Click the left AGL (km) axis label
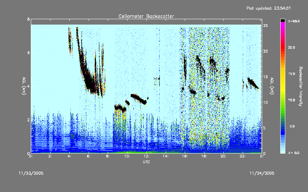The height and width of the screenshot is (192, 308). [x=24, y=86]
